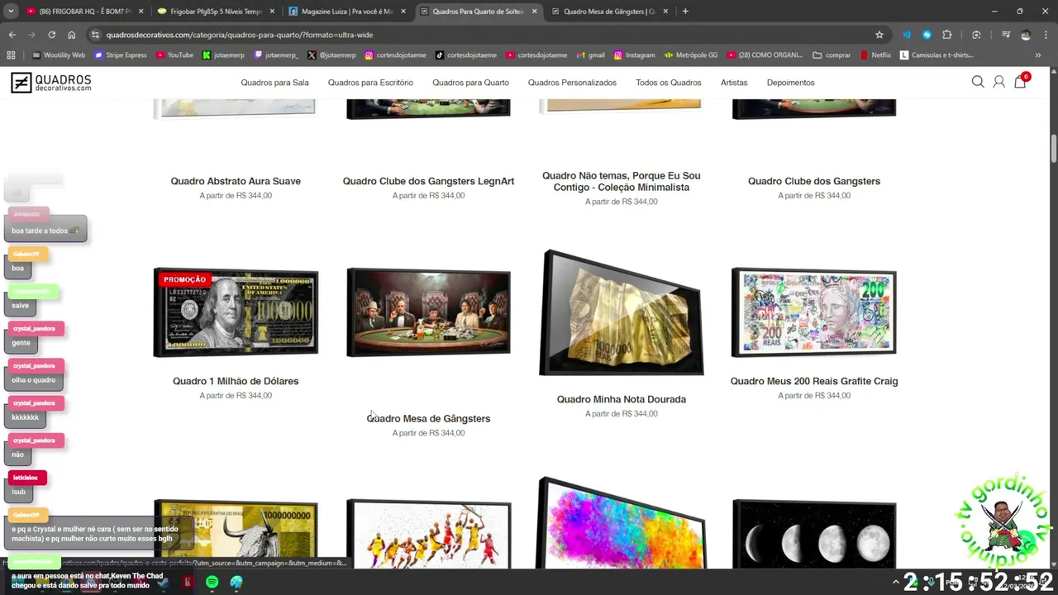Click the PROMOÇÃO badge on dollar quadro
The width and height of the screenshot is (1058, 595).
coord(184,279)
